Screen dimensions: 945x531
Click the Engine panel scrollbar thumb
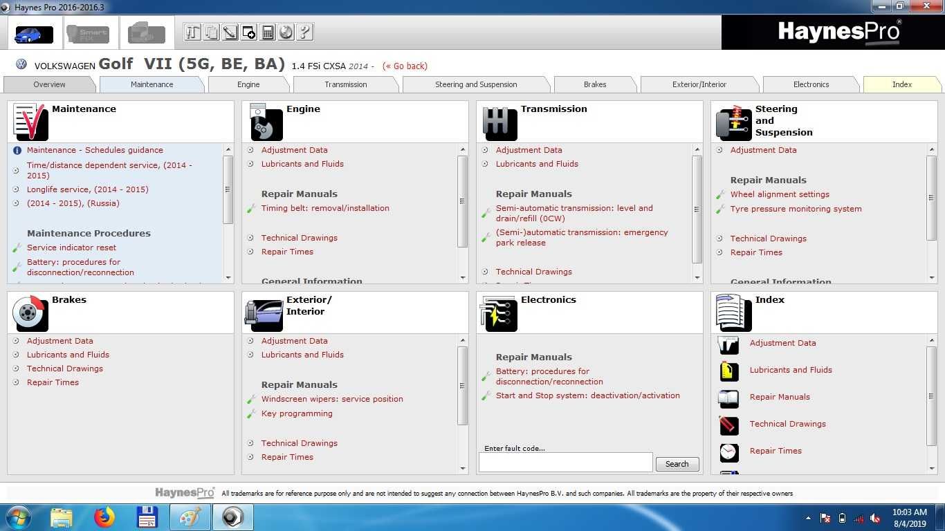tap(463, 201)
